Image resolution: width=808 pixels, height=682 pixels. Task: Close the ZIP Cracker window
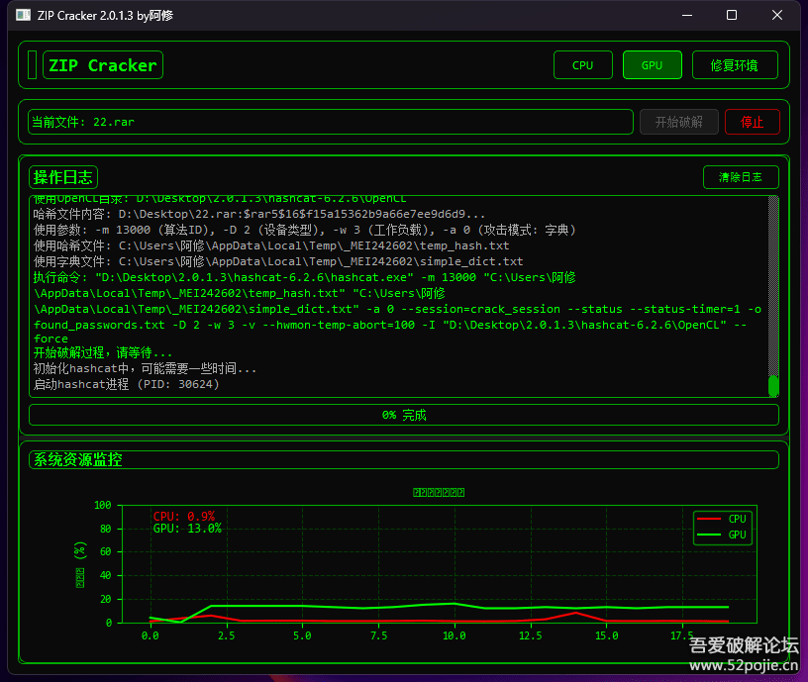coord(777,15)
